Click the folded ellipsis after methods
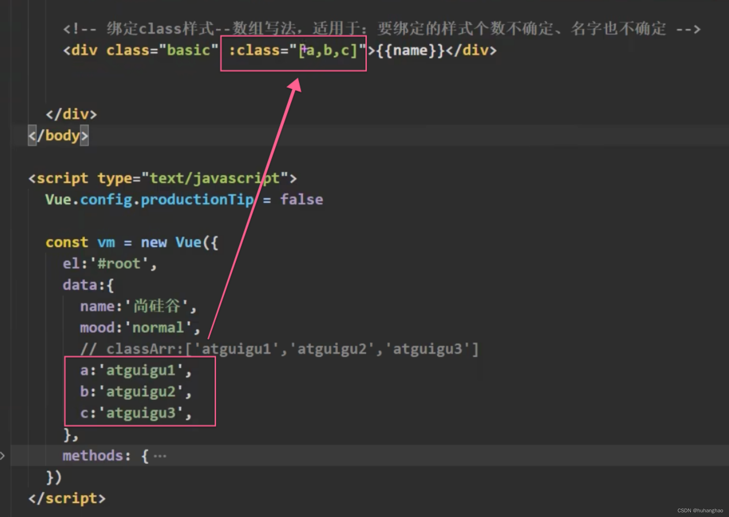Viewport: 729px width, 517px height. click(160, 456)
